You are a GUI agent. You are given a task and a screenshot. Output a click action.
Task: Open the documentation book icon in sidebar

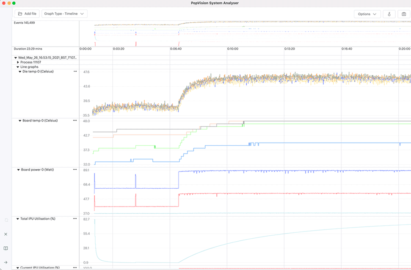6,248
